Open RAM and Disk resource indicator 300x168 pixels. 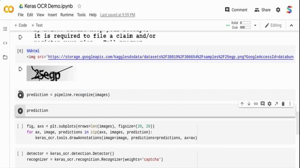[240, 25]
